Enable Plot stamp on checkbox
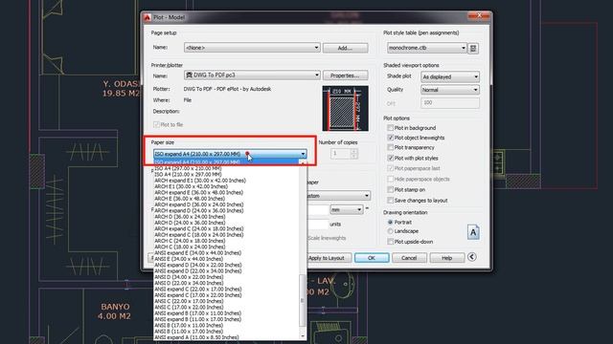Image resolution: width=613 pixels, height=344 pixels. tap(390, 189)
